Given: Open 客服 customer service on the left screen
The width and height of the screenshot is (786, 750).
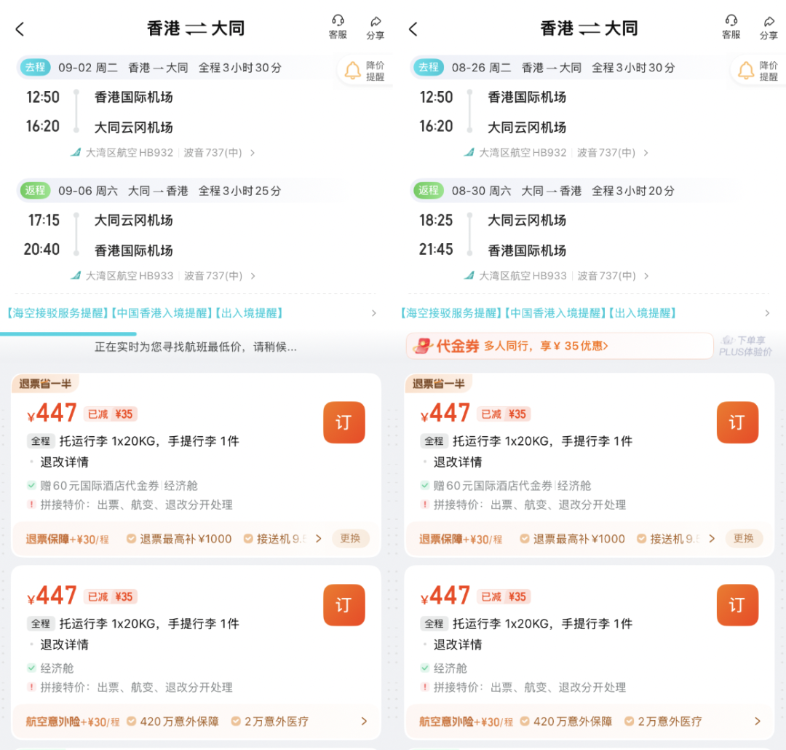Looking at the screenshot, I should [x=337, y=28].
